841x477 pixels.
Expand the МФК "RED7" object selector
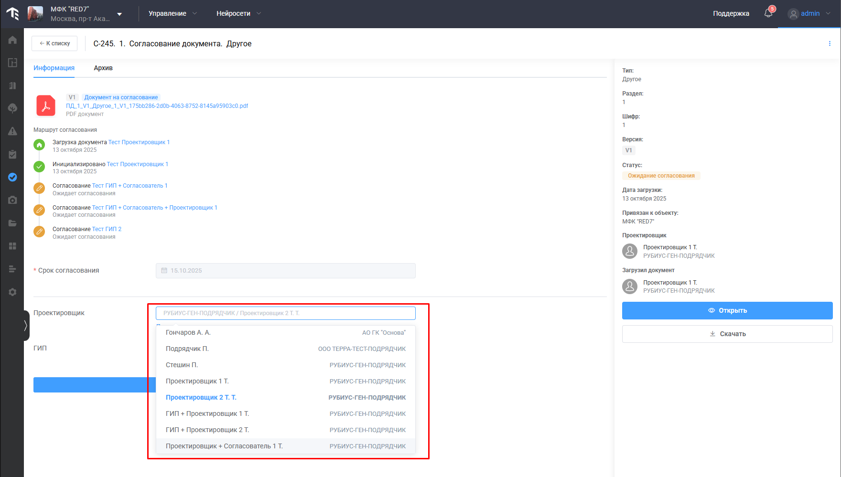[x=119, y=14]
